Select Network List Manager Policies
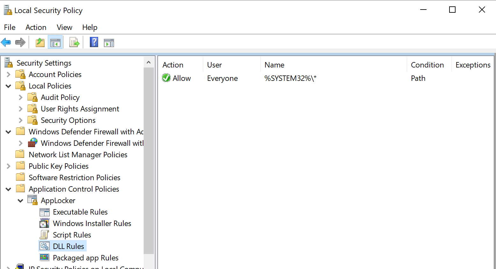This screenshot has width=496, height=269. point(78,155)
